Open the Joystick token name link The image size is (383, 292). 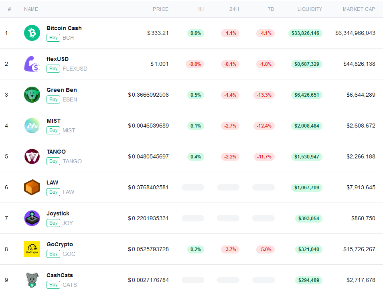(58, 213)
